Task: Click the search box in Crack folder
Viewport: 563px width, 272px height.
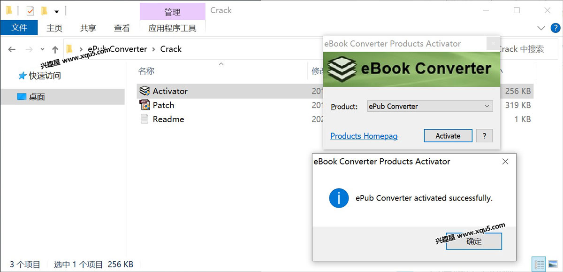Action: tap(530, 49)
